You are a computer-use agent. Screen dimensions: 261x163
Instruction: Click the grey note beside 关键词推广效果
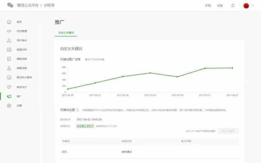click(94, 59)
